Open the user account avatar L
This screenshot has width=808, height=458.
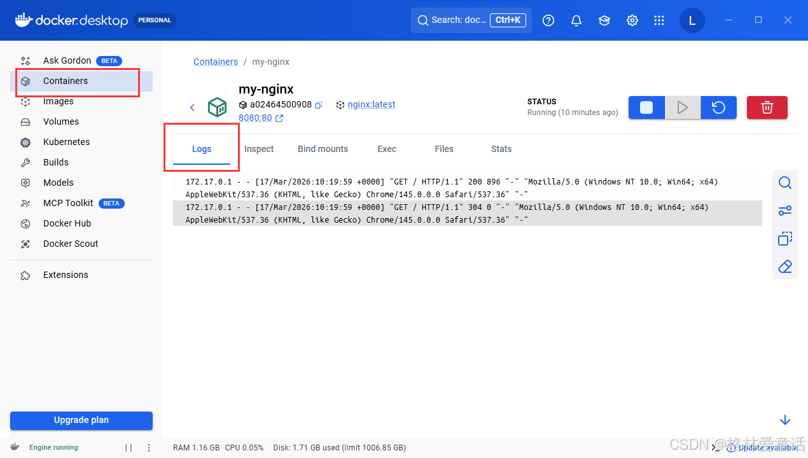(692, 20)
